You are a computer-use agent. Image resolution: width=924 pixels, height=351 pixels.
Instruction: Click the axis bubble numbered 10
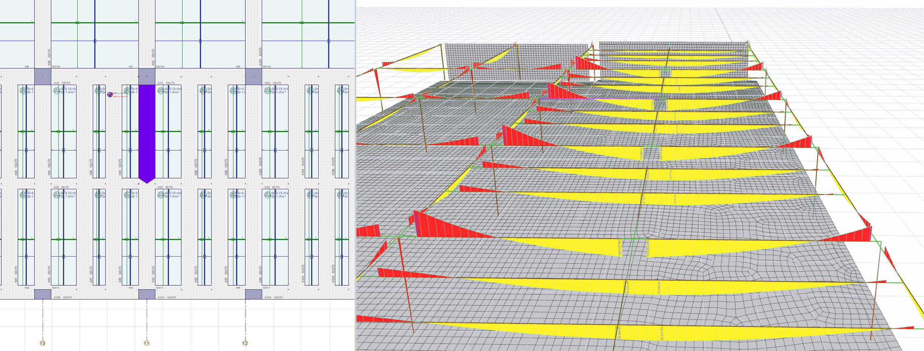[x=42, y=343]
